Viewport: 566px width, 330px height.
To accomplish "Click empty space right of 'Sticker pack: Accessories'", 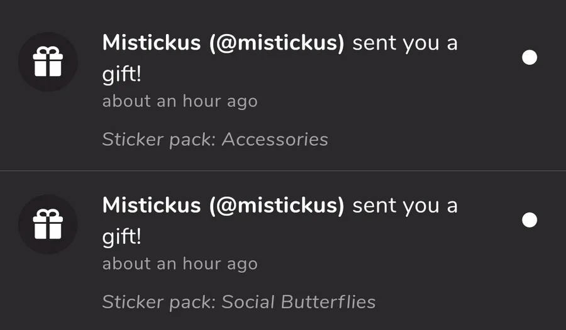I will point(440,139).
